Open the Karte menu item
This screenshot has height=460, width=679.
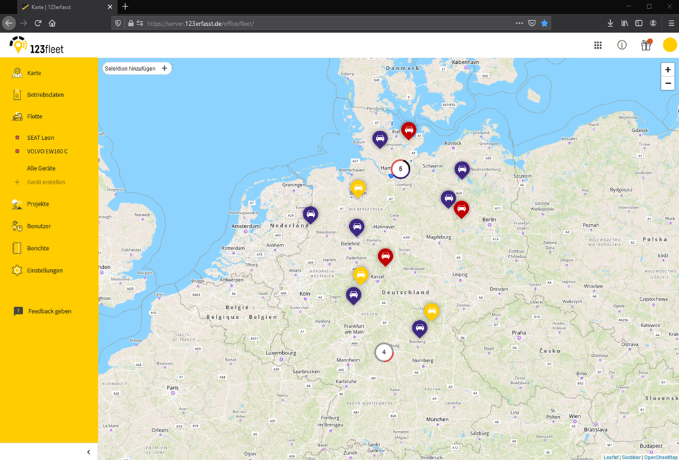tap(34, 73)
